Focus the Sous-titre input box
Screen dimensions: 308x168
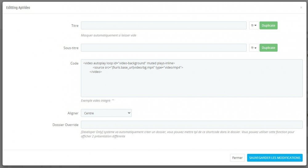[164, 48]
